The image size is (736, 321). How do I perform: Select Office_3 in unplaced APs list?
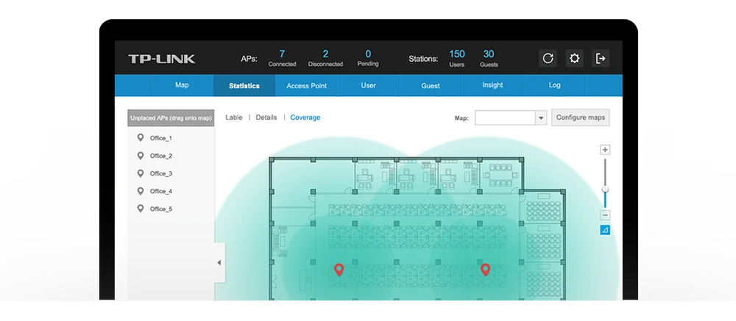pyautogui.click(x=160, y=173)
